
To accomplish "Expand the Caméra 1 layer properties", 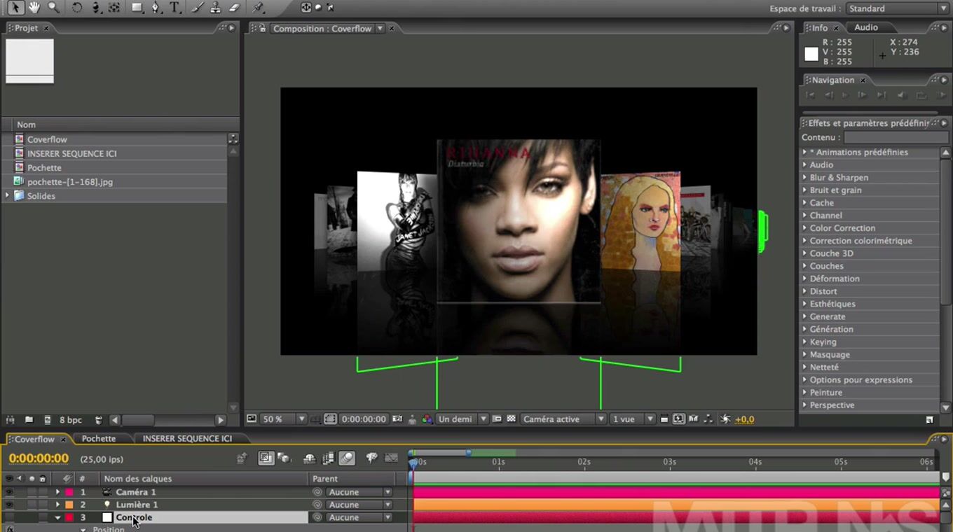I will [x=57, y=492].
